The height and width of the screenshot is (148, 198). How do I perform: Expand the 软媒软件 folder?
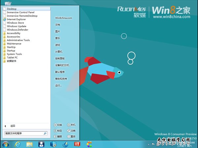(x=12, y=61)
